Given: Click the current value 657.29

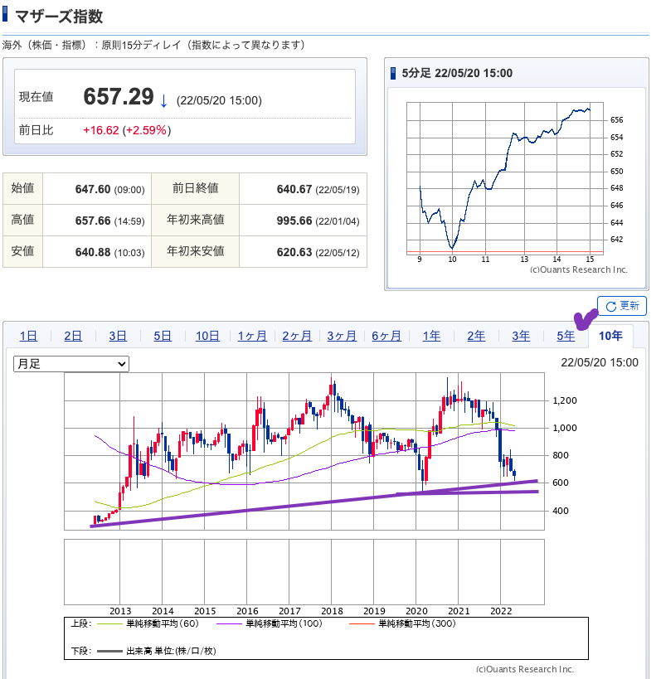Looking at the screenshot, I should pos(119,96).
